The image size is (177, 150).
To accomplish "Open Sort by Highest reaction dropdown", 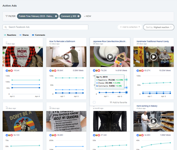I will 159,27.
